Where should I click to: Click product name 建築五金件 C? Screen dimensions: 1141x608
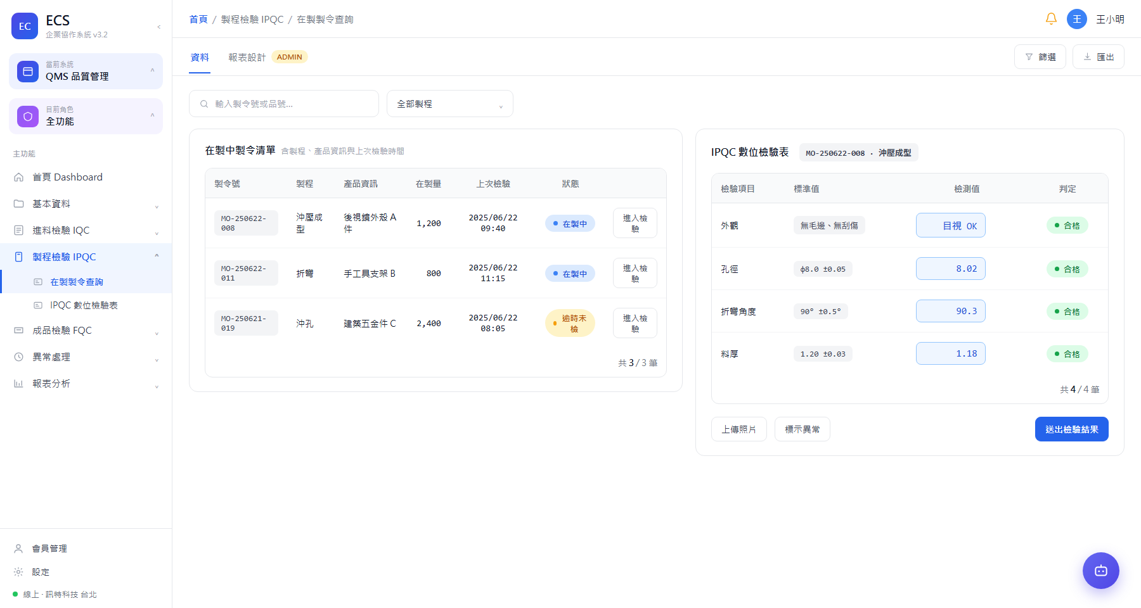(x=370, y=323)
